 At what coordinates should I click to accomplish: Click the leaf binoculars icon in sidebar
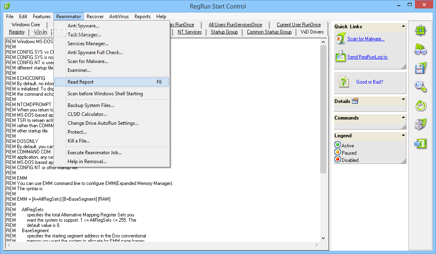(421, 49)
